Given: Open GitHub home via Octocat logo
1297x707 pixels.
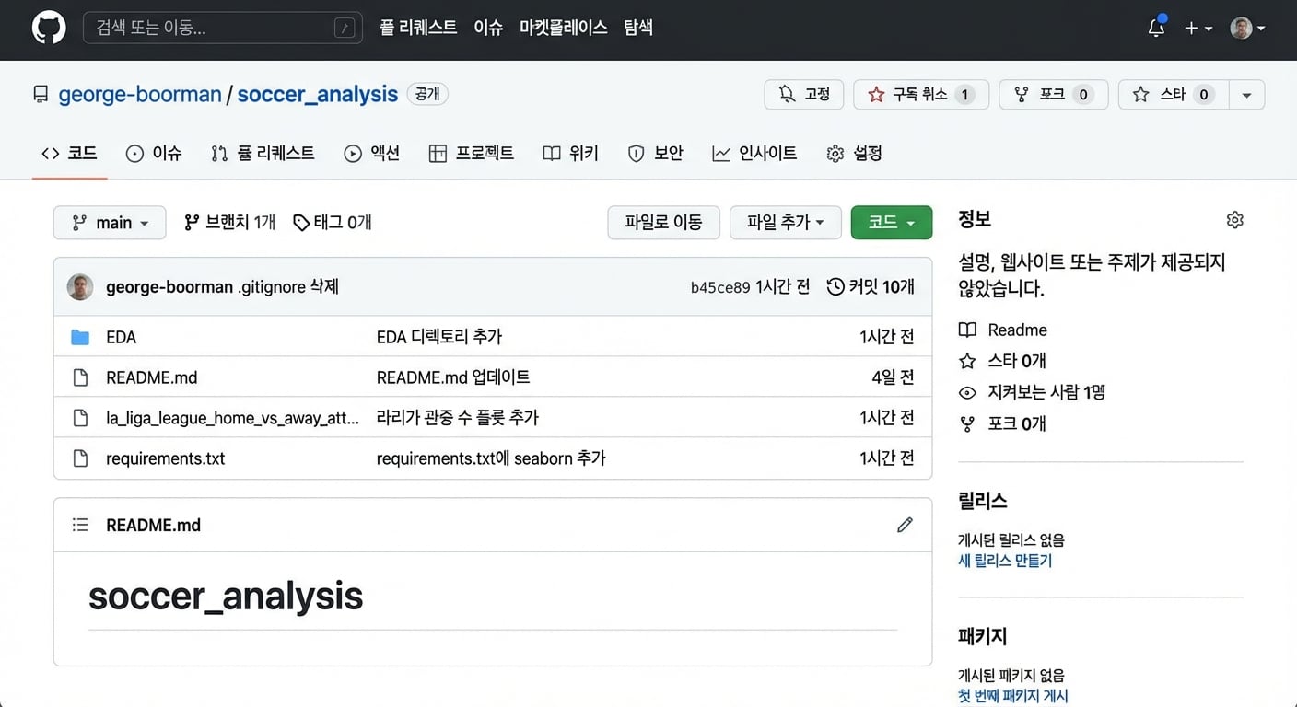Looking at the screenshot, I should pyautogui.click(x=49, y=28).
